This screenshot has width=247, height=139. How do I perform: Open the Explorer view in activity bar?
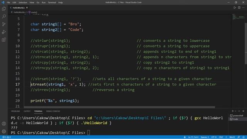pyautogui.click(x=4, y=8)
